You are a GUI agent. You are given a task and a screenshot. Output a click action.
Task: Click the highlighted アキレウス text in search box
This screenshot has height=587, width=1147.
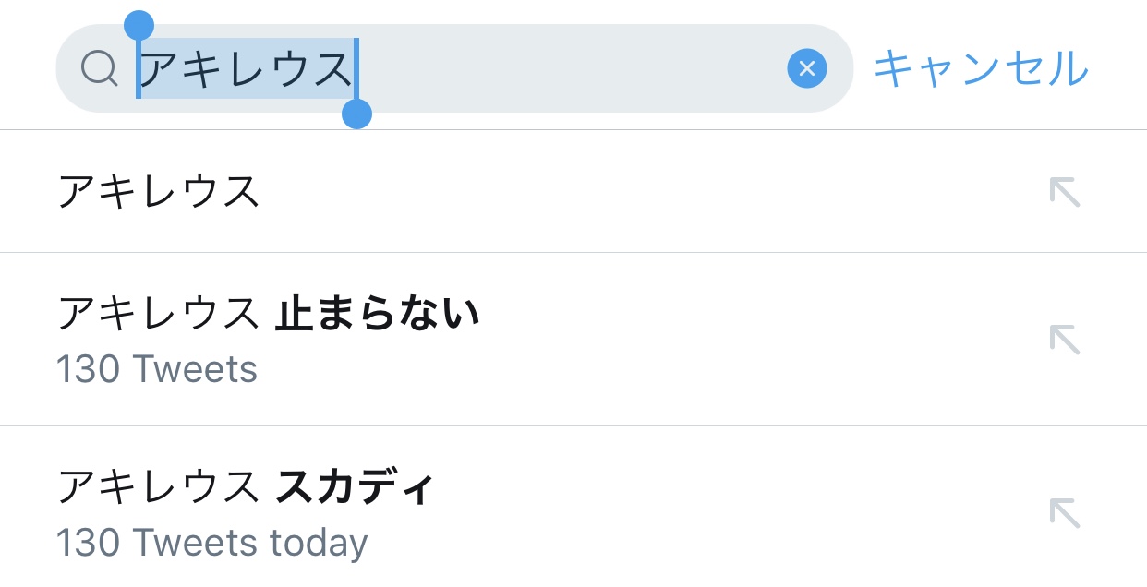coord(246,68)
